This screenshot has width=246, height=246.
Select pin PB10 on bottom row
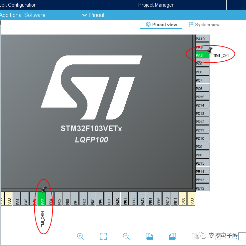[167, 199]
